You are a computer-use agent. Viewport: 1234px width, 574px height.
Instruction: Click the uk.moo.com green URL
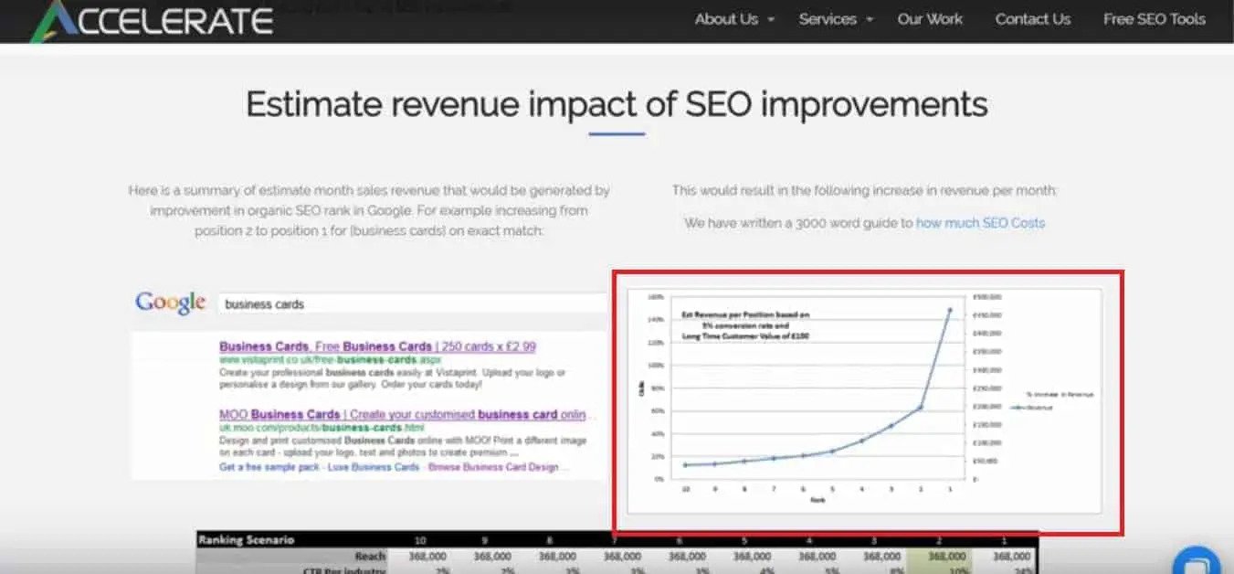(322, 428)
